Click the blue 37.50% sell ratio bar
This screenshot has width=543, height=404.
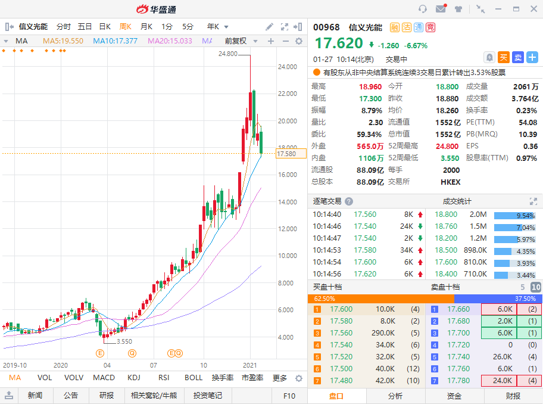(x=498, y=299)
